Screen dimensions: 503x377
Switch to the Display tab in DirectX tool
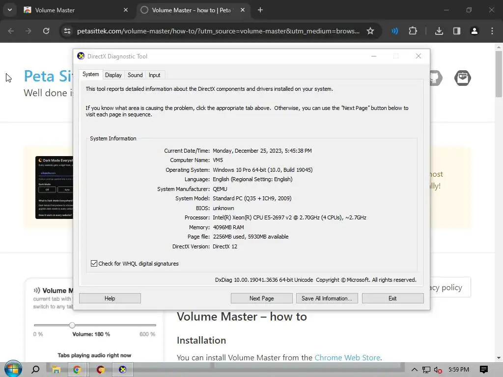click(x=113, y=75)
